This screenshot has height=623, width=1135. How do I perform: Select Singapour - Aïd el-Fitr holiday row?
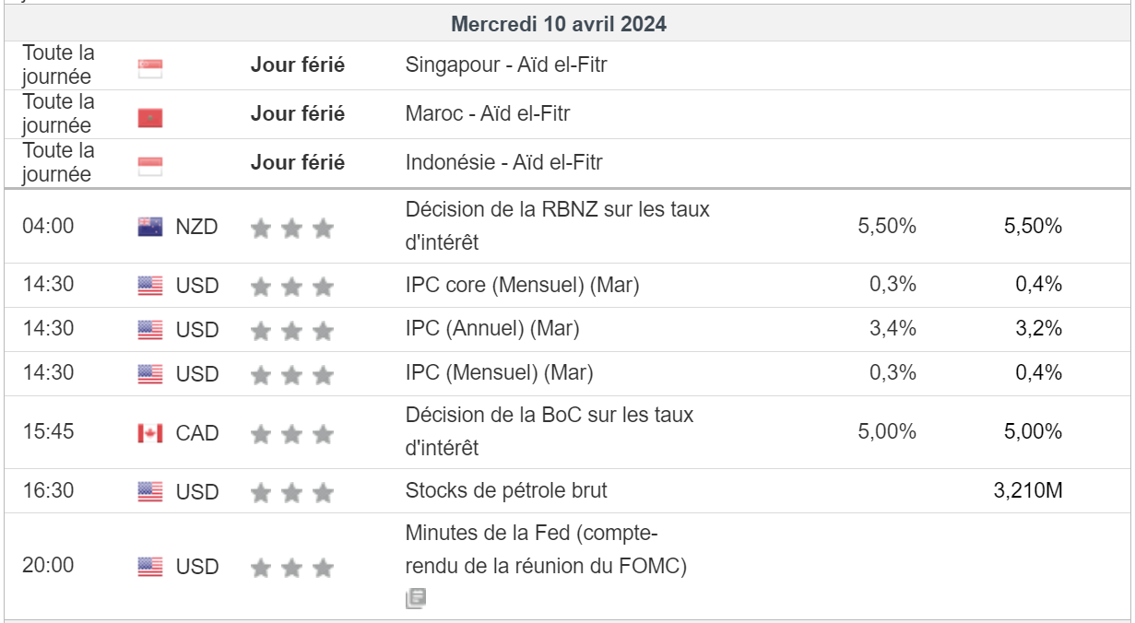pos(506,65)
